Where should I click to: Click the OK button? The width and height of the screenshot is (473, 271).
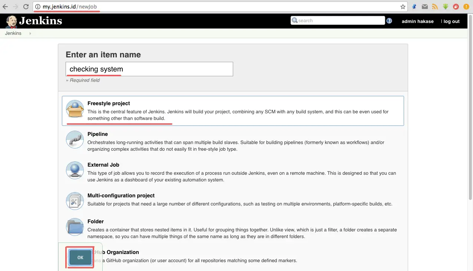(x=80, y=258)
